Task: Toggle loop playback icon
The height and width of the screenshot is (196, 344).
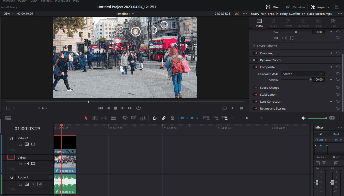Action: tap(139, 108)
